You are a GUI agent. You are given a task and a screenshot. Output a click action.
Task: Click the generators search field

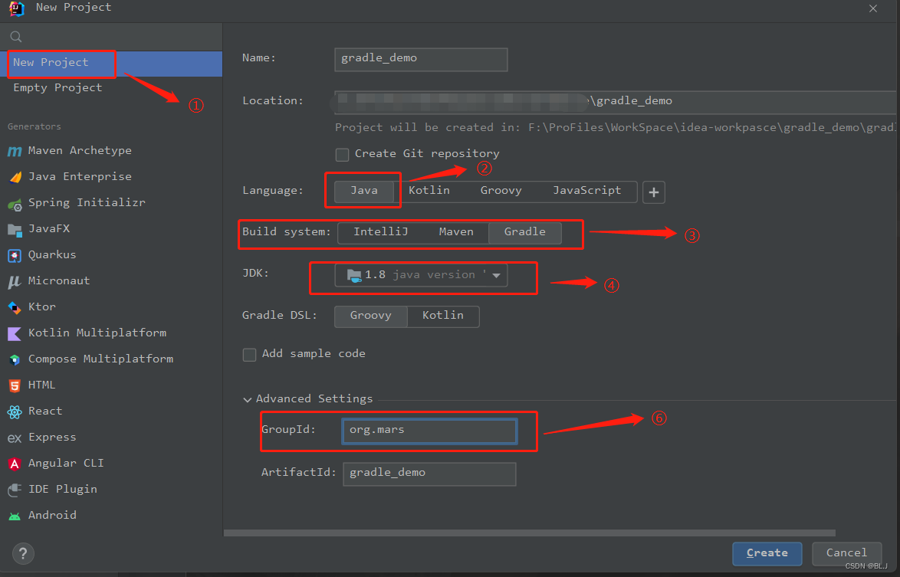coord(111,38)
